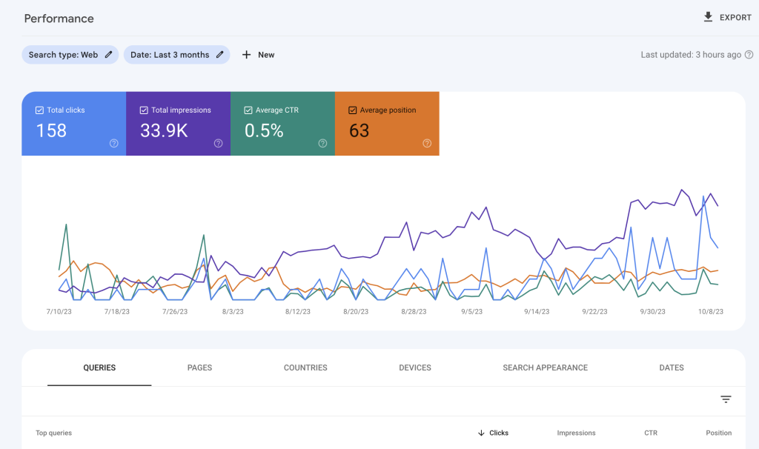Sort table by Impressions column header
Screen dimensions: 759x449
tap(576, 433)
